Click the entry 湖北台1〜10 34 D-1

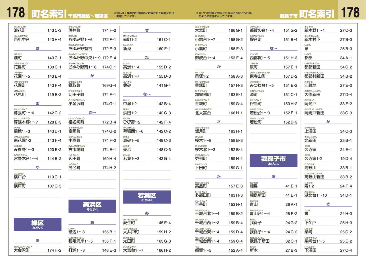(328, 195)
